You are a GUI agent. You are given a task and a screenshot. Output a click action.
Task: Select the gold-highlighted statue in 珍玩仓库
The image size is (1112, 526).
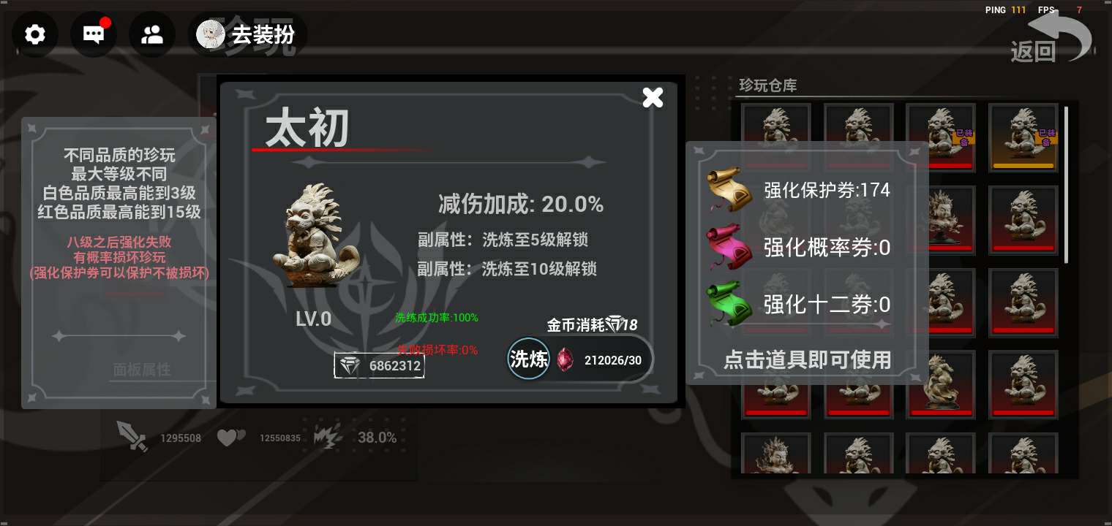coord(1023,137)
